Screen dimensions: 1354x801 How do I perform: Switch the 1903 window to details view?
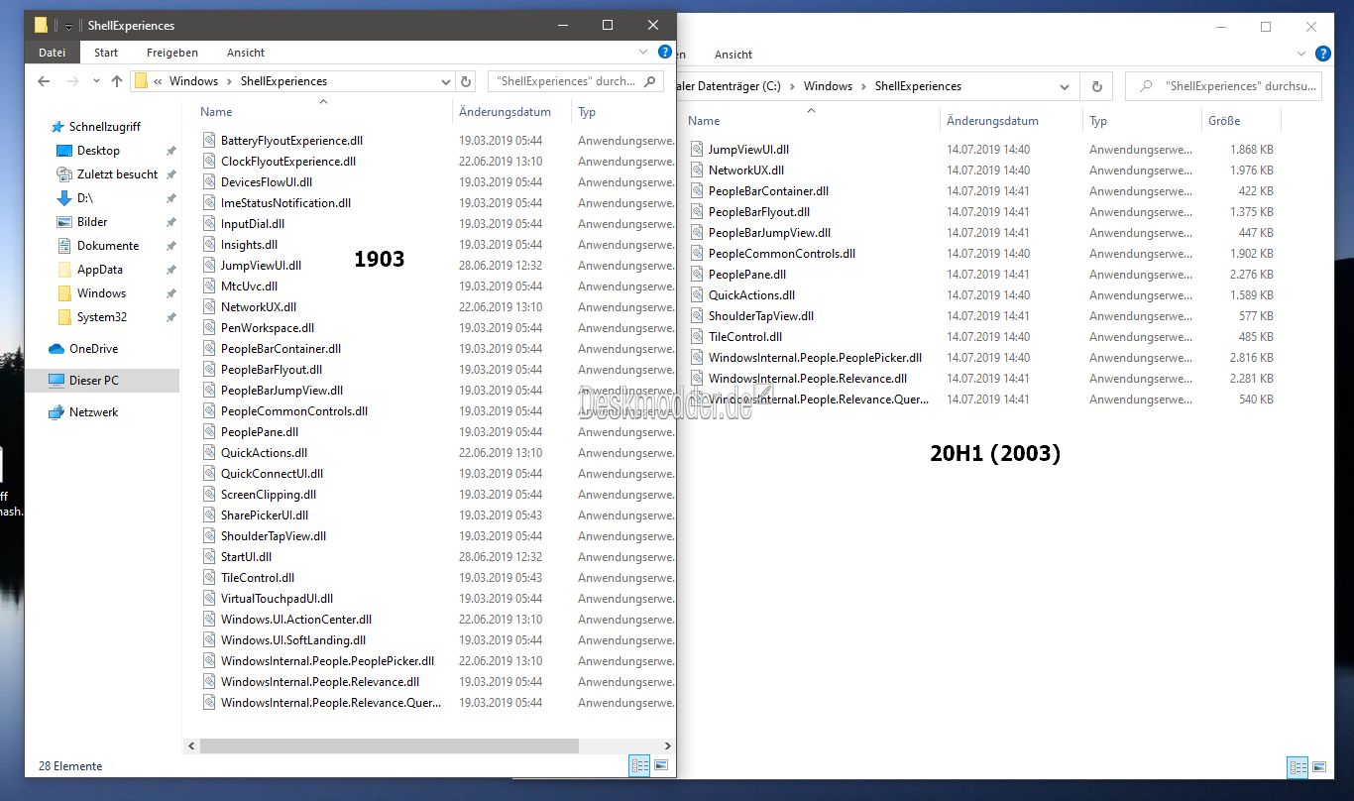coord(639,765)
